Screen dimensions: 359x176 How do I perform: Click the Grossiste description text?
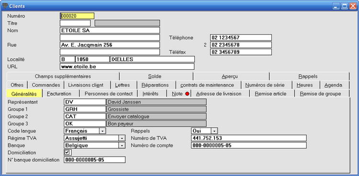tap(118, 109)
